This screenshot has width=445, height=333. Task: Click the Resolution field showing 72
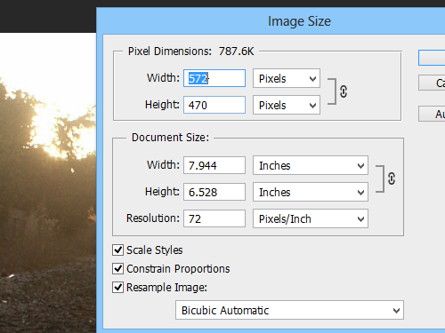tap(214, 218)
